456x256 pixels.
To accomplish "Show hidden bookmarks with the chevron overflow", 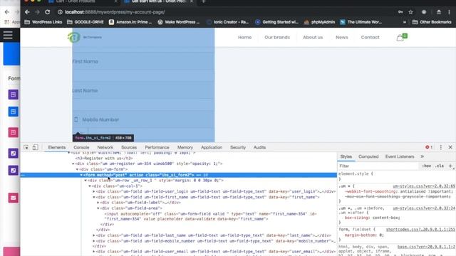I will [405, 22].
